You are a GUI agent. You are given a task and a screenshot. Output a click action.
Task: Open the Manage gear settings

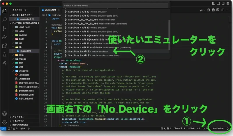[4, 122]
